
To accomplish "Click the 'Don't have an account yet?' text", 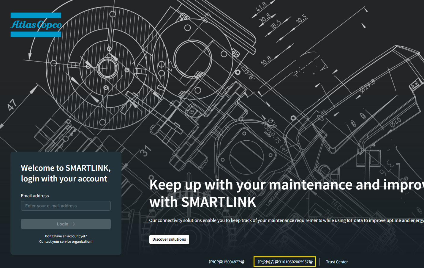I will click(66, 236).
